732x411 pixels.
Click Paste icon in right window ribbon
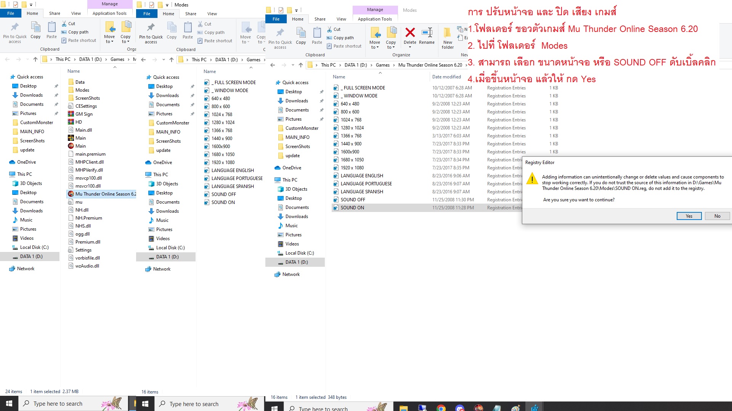pyautogui.click(x=317, y=36)
